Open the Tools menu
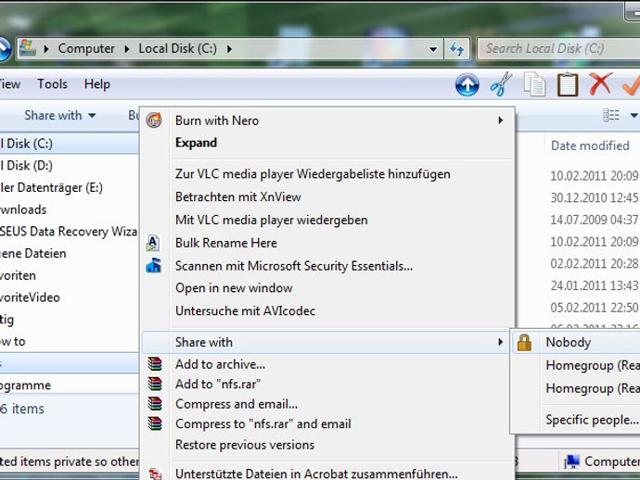The image size is (640, 480). [x=52, y=84]
